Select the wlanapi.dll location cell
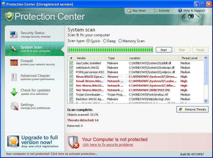The height and width of the screenshot is (158, 213). point(151,68)
